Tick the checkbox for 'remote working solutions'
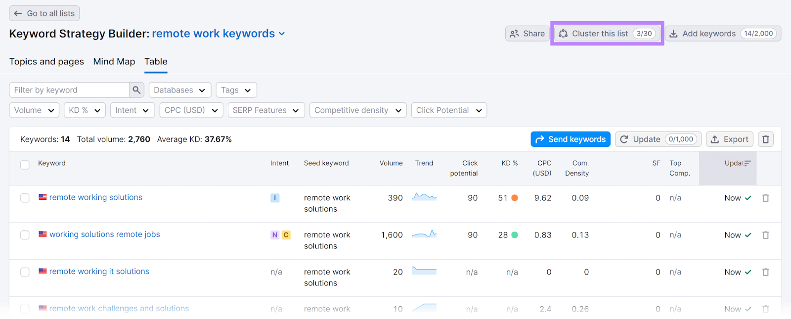The height and width of the screenshot is (319, 791). tap(25, 198)
